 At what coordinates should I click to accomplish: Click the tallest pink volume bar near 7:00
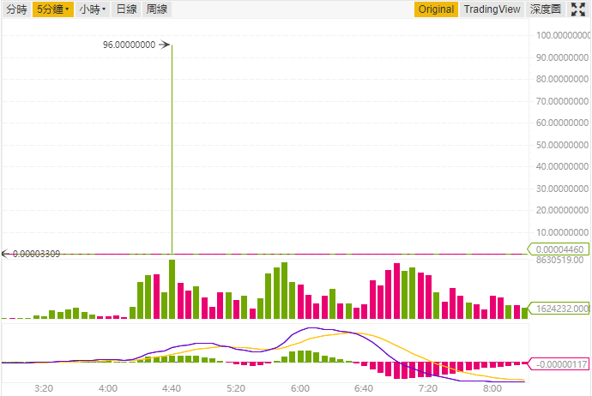coord(396,291)
